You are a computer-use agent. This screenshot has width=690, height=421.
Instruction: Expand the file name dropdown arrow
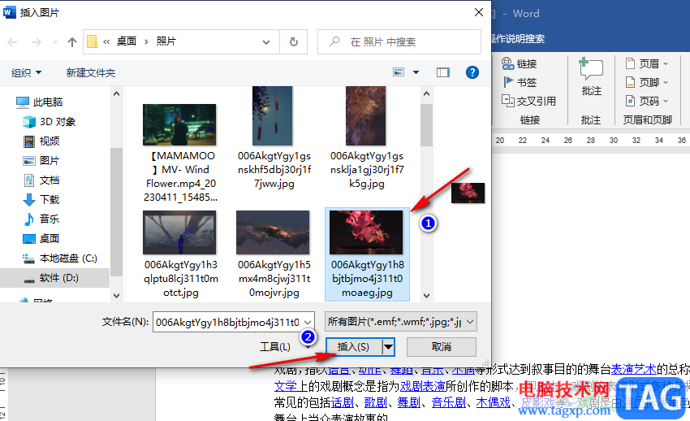coord(308,323)
